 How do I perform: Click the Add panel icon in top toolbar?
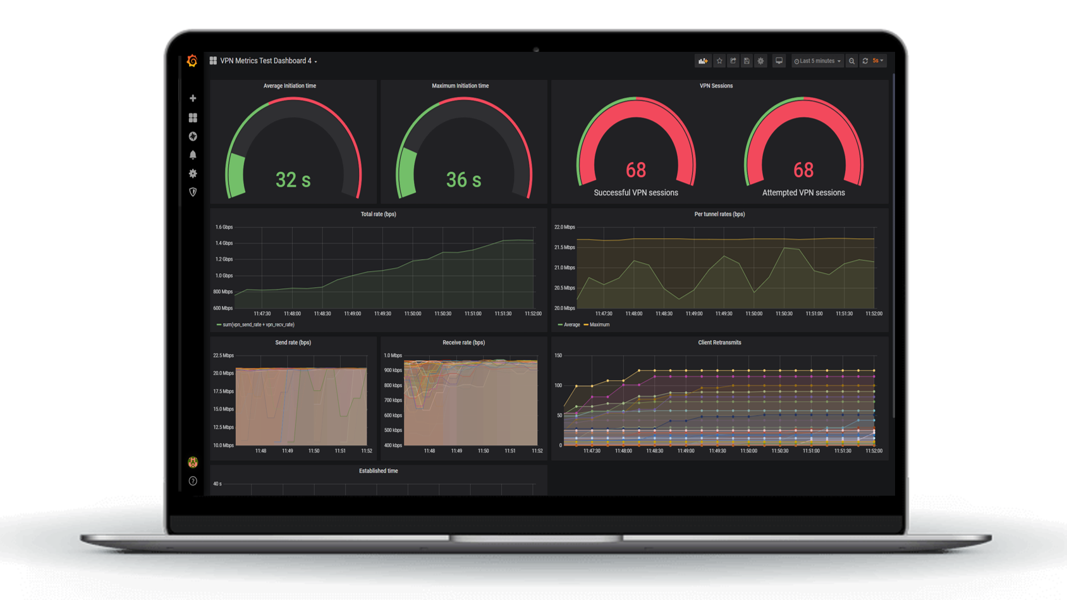(x=704, y=61)
